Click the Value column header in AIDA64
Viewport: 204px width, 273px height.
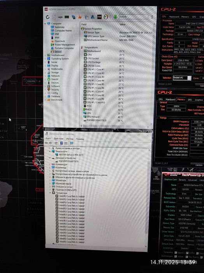(122, 24)
